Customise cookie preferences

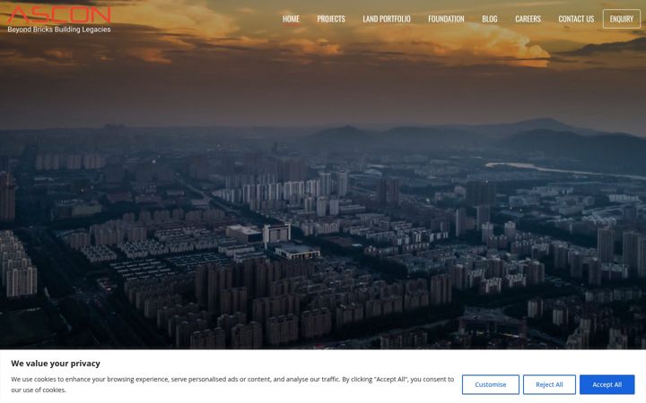tap(490, 384)
